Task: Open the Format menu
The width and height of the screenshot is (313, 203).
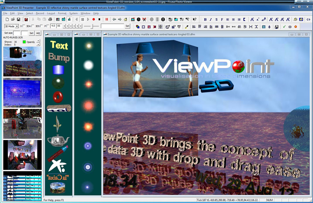Action: point(62,13)
